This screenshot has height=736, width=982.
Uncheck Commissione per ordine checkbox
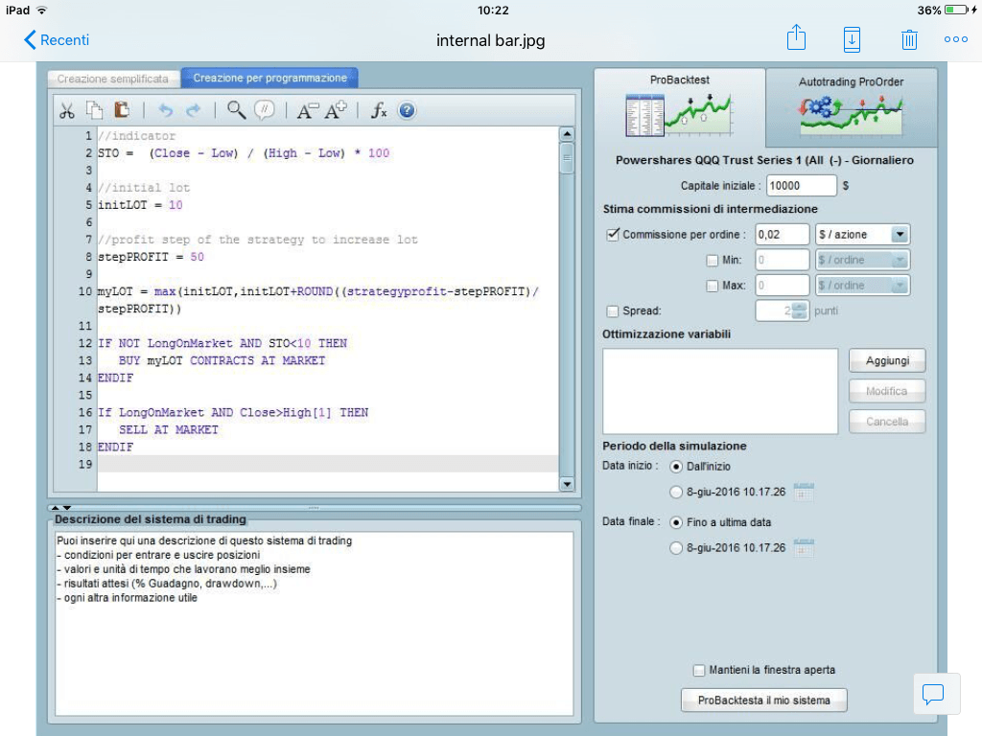click(614, 234)
